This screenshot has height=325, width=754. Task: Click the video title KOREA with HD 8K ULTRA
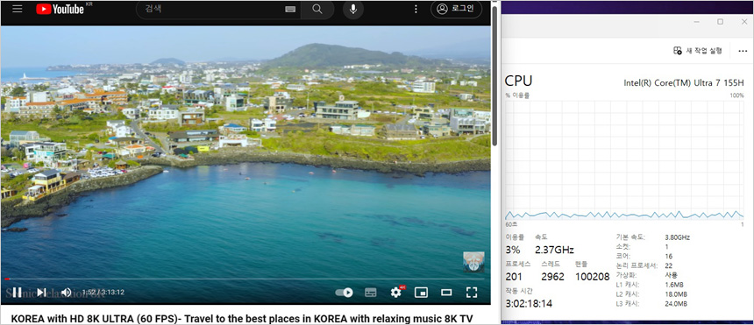coord(242,318)
